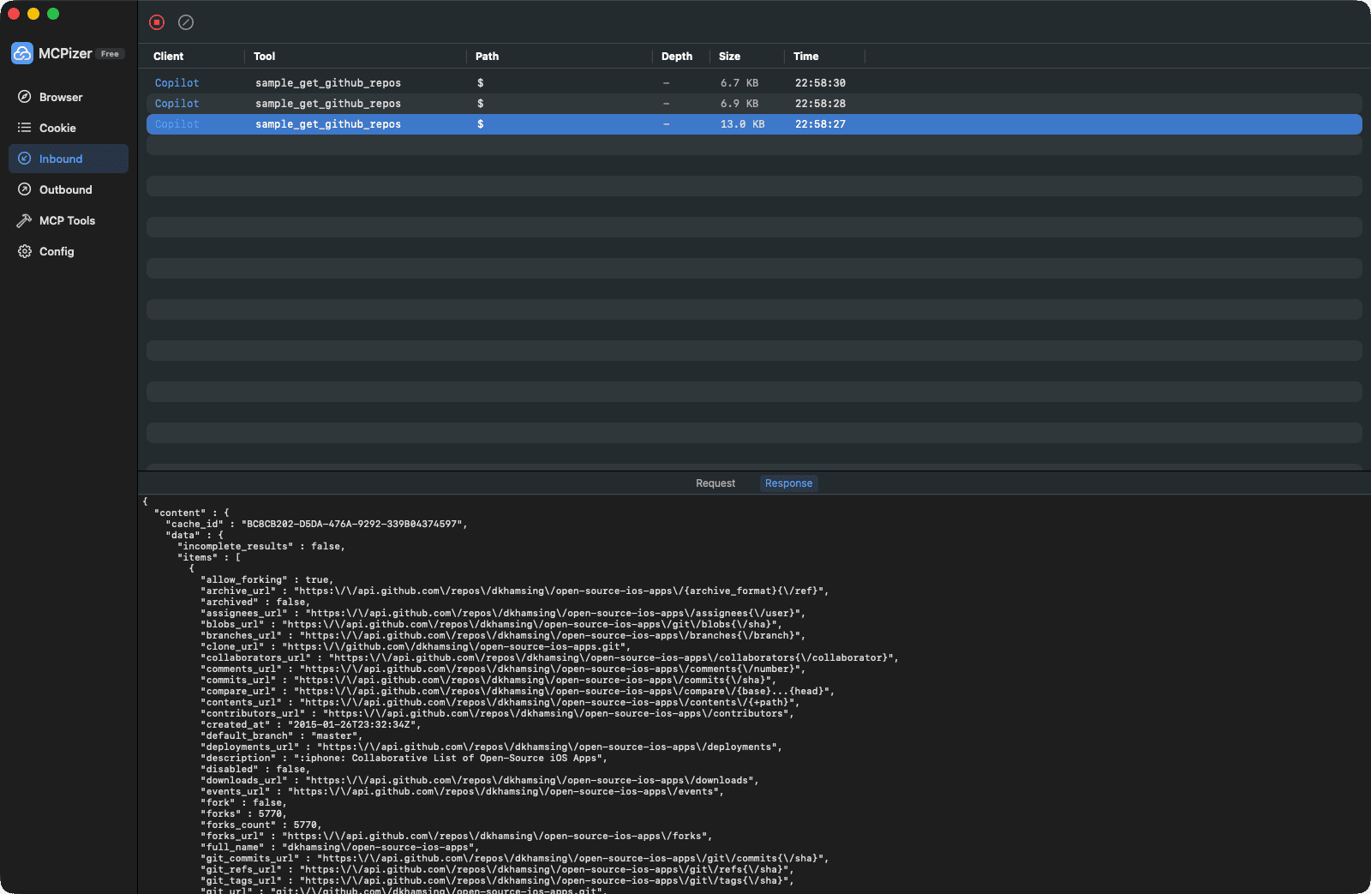
Task: Go to the Outbound section
Action: pos(69,189)
